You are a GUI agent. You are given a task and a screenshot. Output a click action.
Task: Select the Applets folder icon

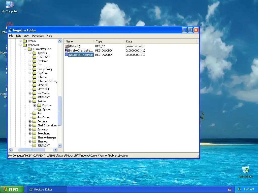tap(34, 53)
